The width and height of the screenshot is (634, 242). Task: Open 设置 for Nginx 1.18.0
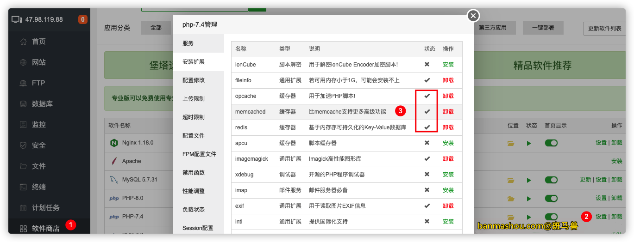(601, 143)
